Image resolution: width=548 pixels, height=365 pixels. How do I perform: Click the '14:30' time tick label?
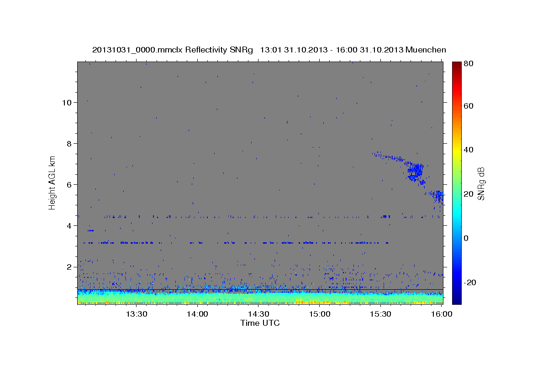[258, 314]
